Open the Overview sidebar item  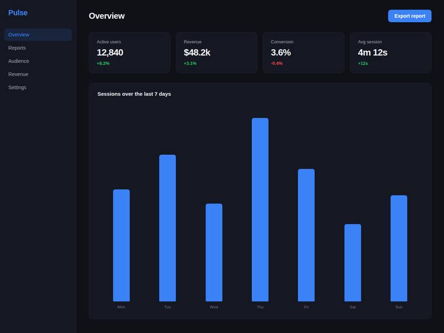pyautogui.click(x=38, y=34)
